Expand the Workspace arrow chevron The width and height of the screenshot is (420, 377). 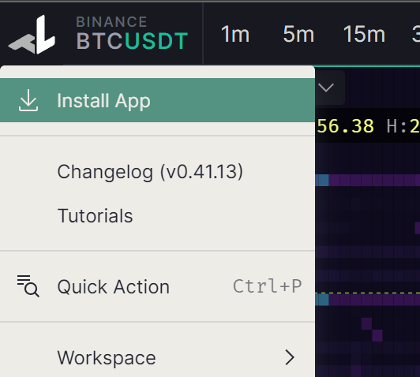[290, 357]
